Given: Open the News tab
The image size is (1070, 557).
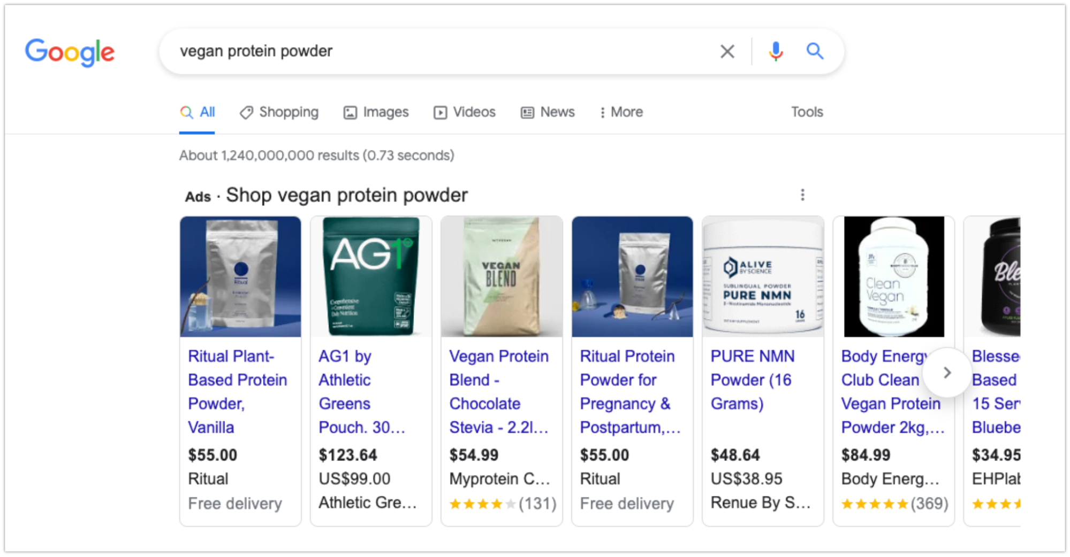Looking at the screenshot, I should (547, 112).
